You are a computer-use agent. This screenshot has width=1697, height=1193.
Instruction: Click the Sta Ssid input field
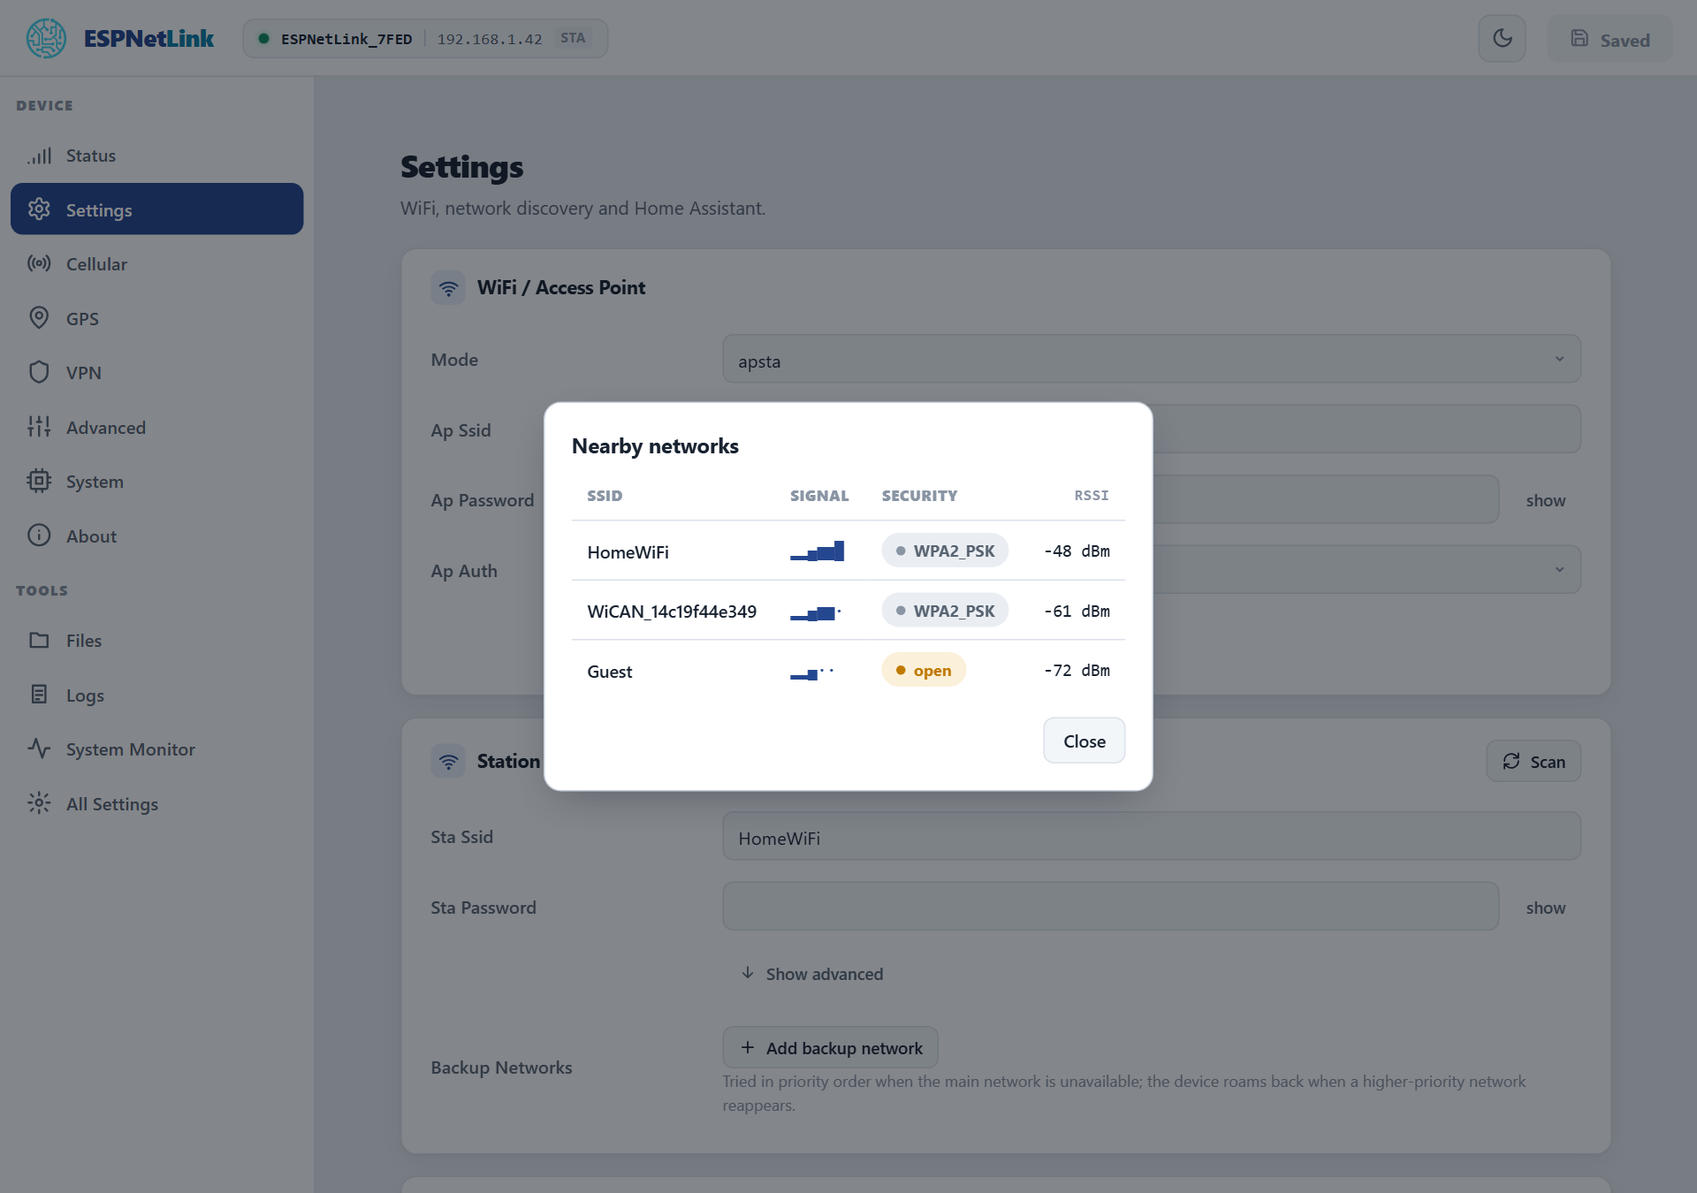(1151, 836)
